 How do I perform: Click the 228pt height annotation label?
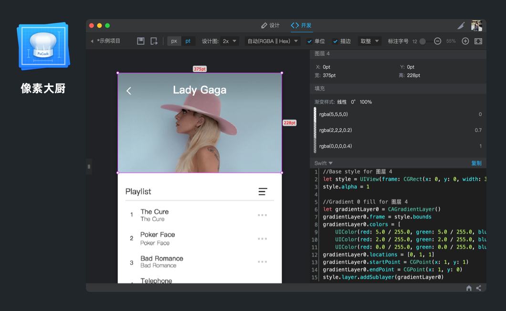click(x=289, y=123)
